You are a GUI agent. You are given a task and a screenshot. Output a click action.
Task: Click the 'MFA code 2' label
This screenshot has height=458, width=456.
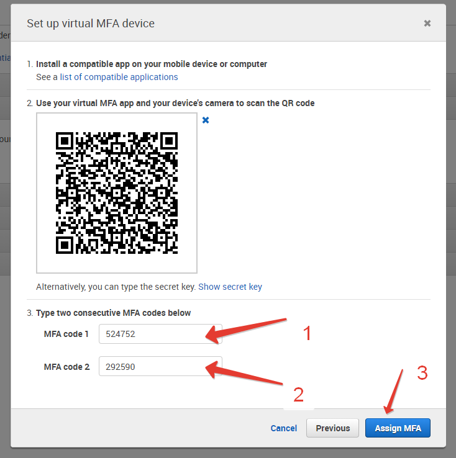[66, 367]
